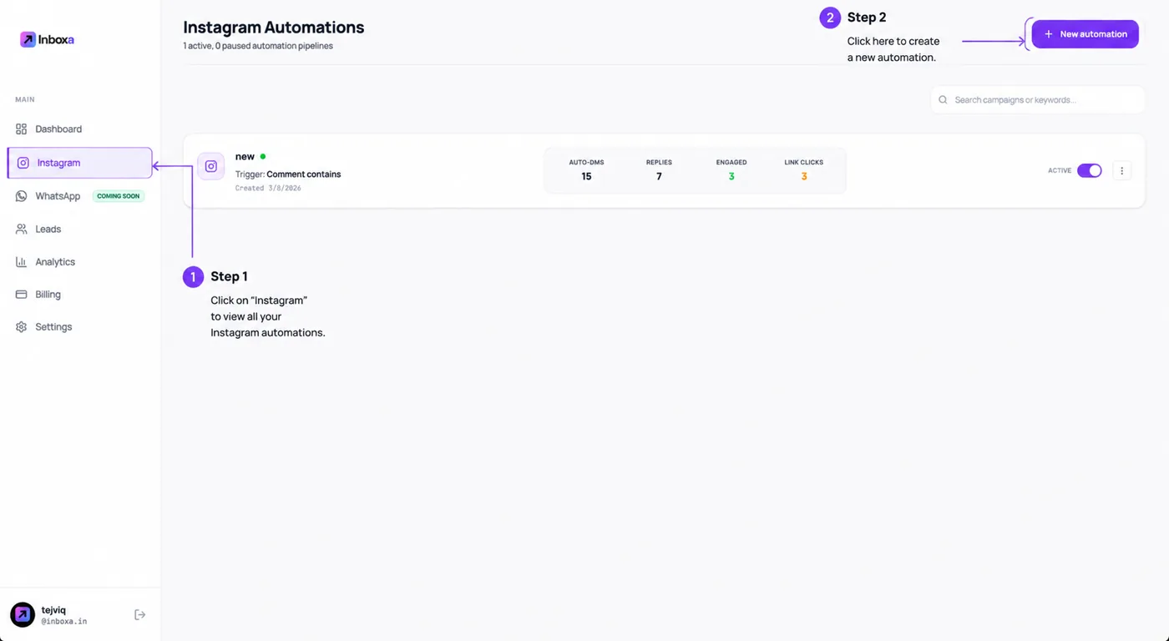Screen dimensions: 1169x641
Task: Click the COMING SOON badge
Action: tap(119, 196)
